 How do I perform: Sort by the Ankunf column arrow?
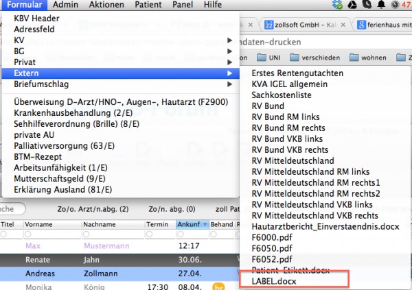(205, 224)
